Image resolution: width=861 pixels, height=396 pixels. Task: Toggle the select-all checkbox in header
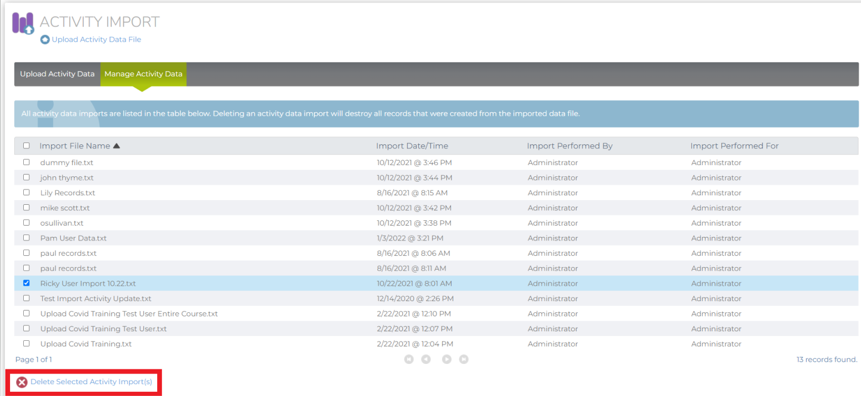click(26, 145)
